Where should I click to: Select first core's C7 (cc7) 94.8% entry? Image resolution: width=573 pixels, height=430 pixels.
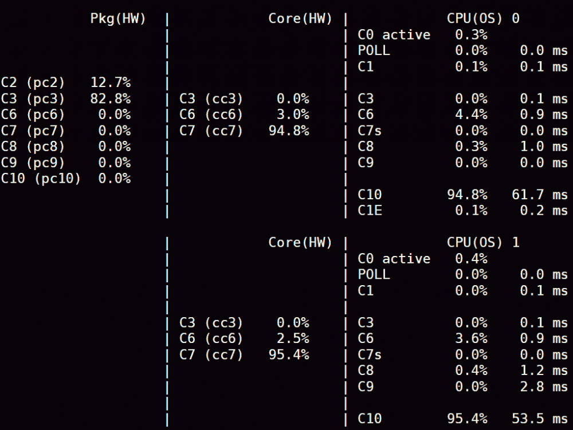point(244,131)
